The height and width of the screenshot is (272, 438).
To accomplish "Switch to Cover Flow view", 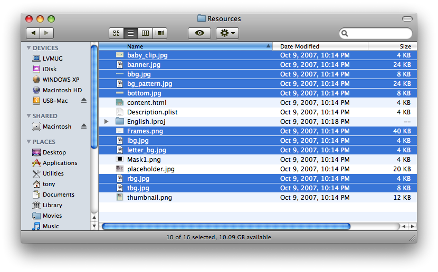I will click(160, 33).
